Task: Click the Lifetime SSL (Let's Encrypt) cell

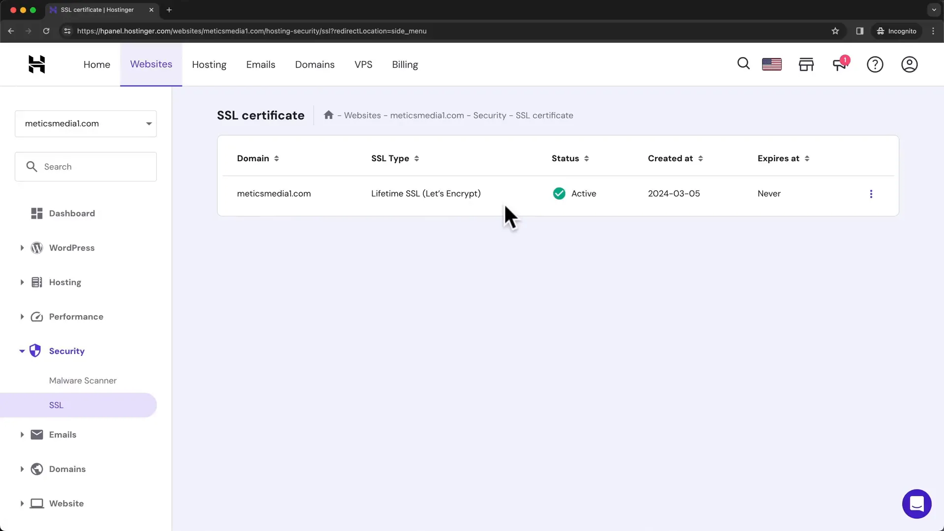Action: 426,194
